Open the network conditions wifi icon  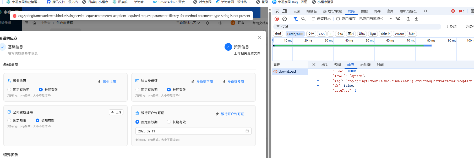pyautogui.click(x=398, y=19)
